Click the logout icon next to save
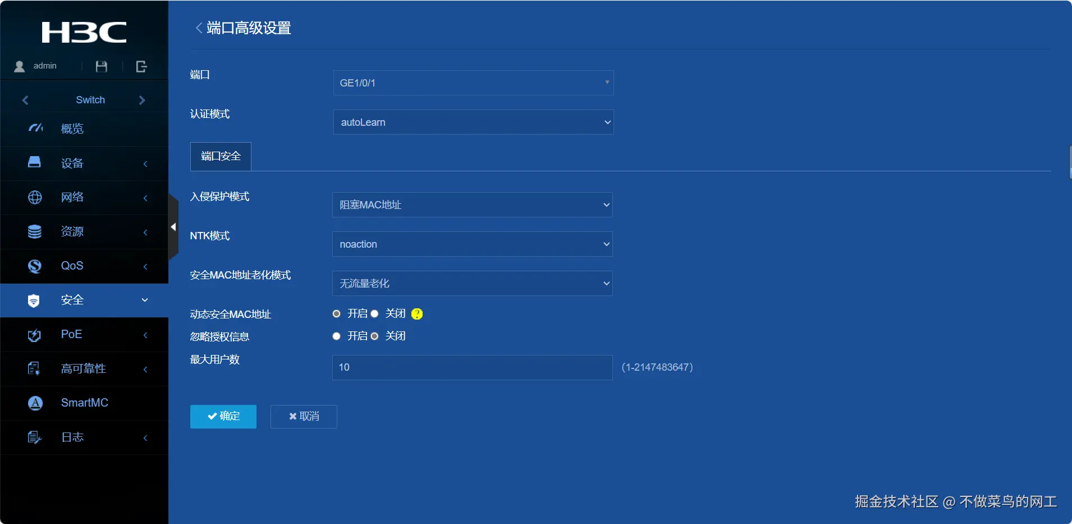 (x=141, y=66)
